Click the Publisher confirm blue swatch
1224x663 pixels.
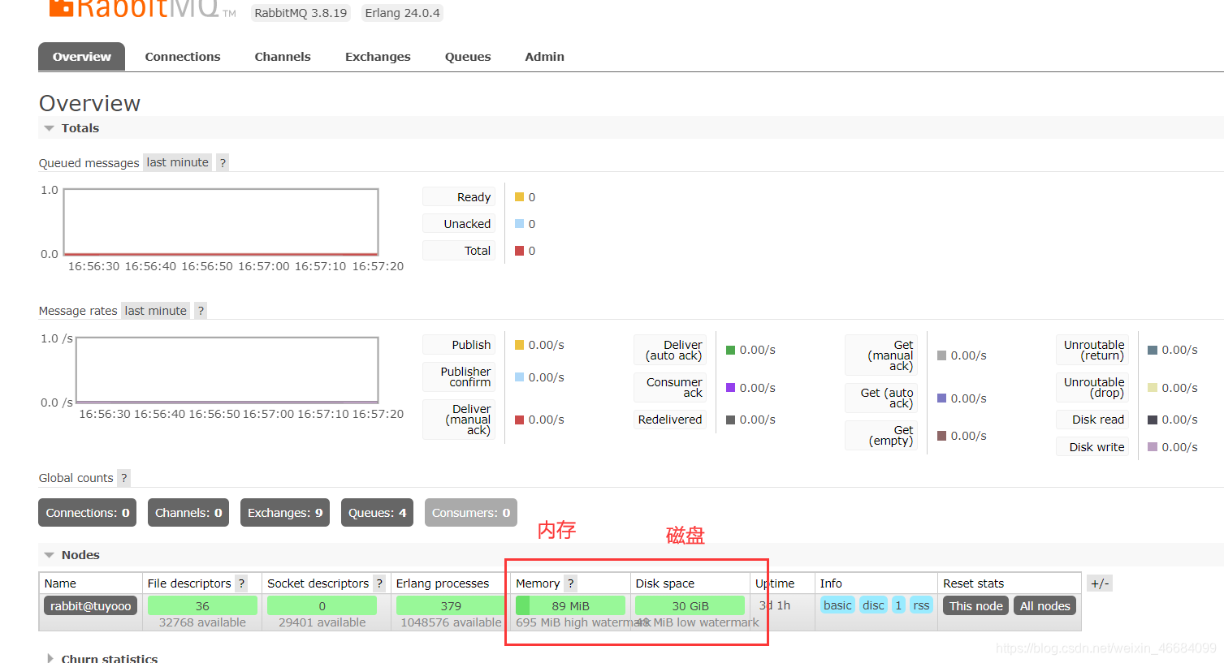pyautogui.click(x=520, y=377)
